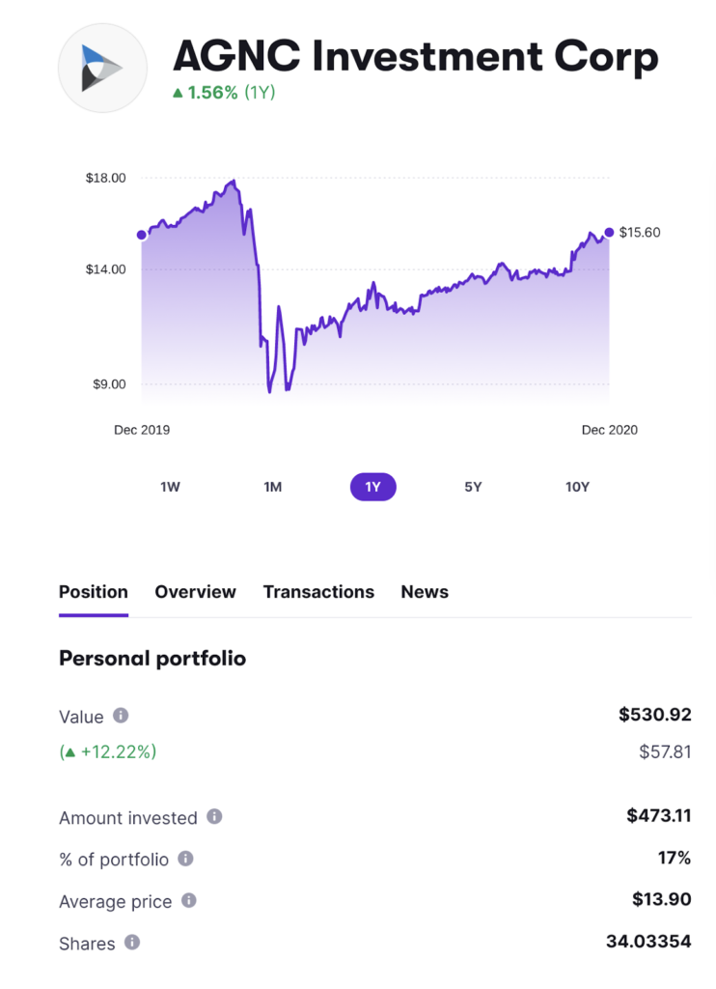Switch to the Transactions tab
This screenshot has height=989, width=716.
pyautogui.click(x=318, y=592)
